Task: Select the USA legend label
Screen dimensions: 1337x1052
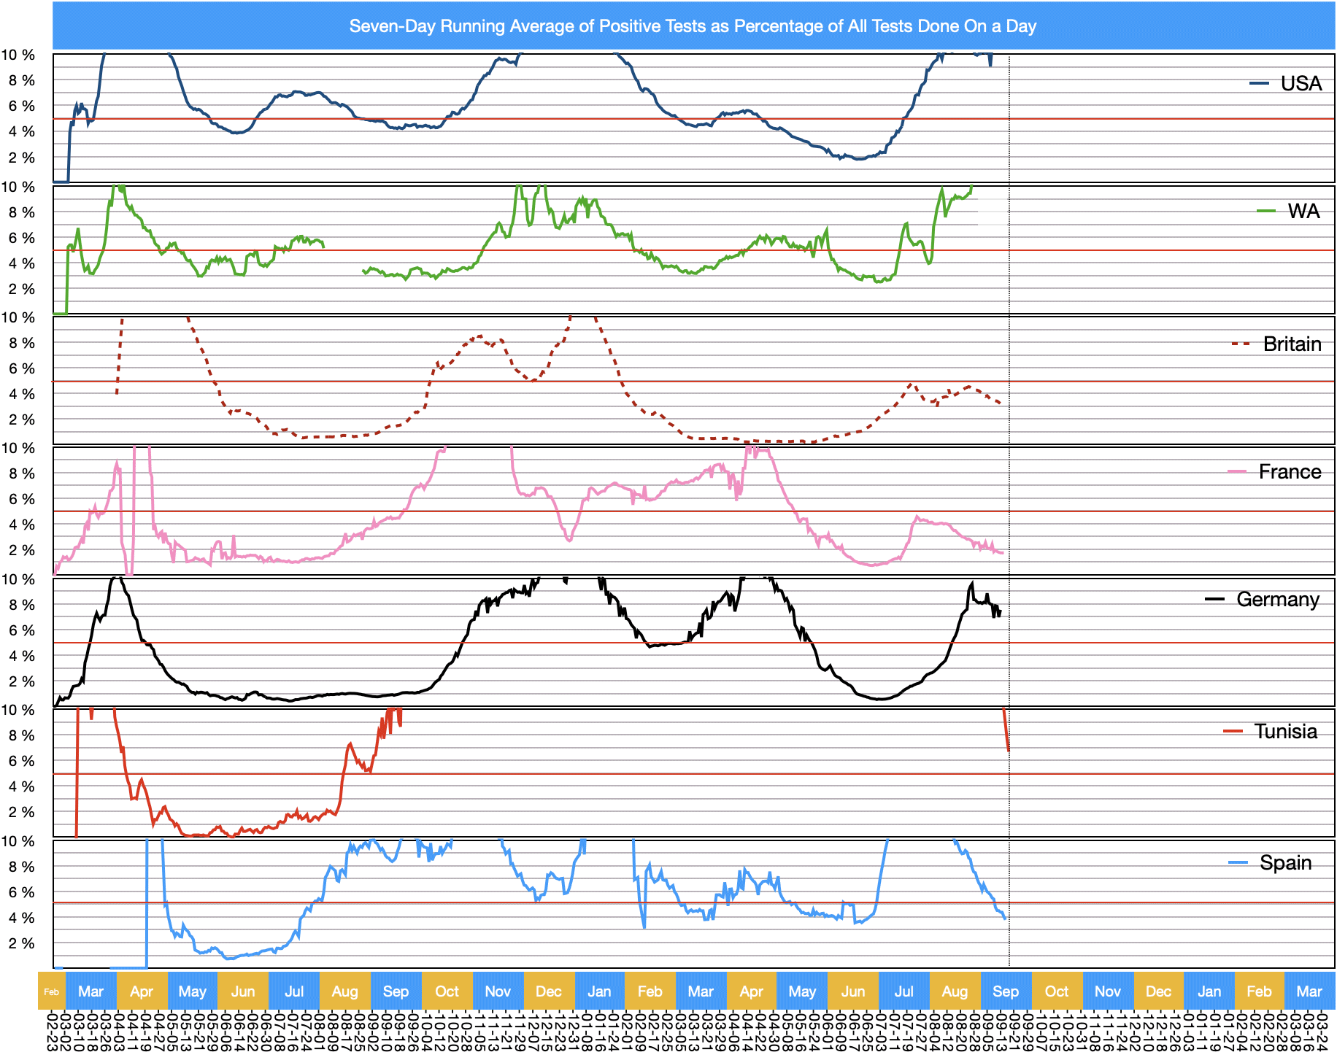Action: pyautogui.click(x=1301, y=84)
